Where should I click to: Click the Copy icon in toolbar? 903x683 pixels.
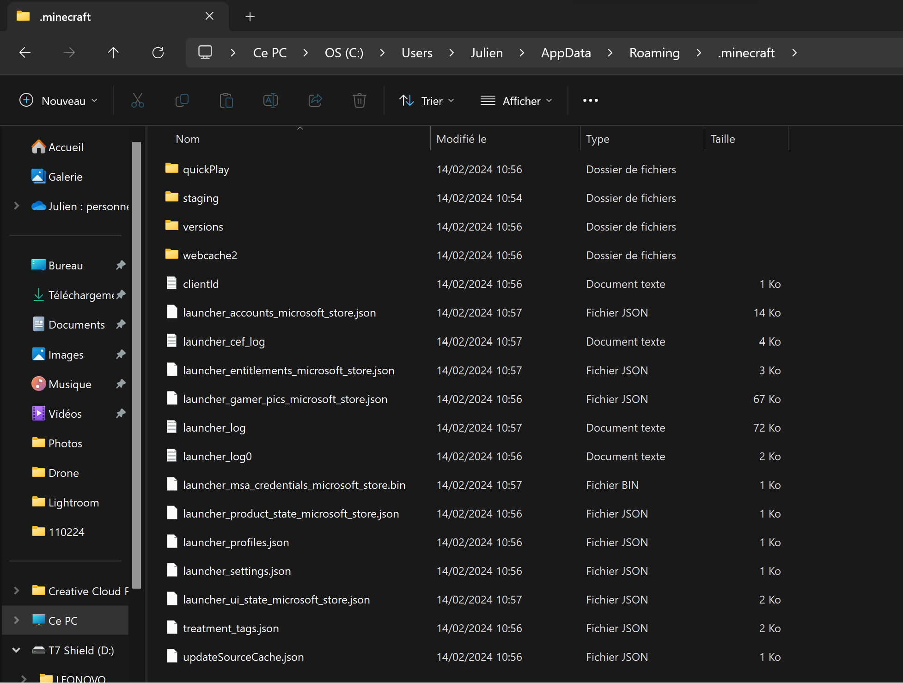(x=182, y=100)
